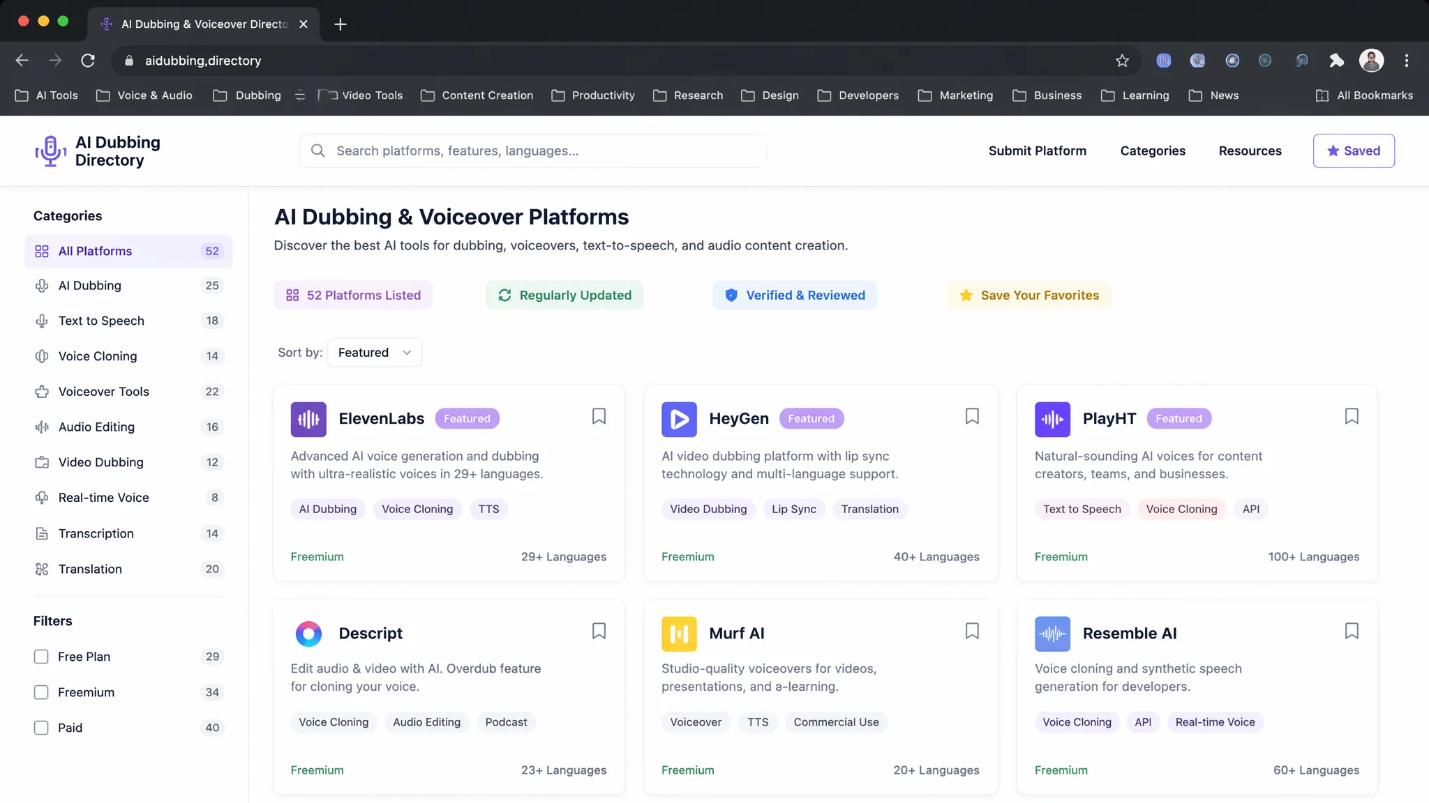Open the Resources navigation link

click(x=1250, y=151)
